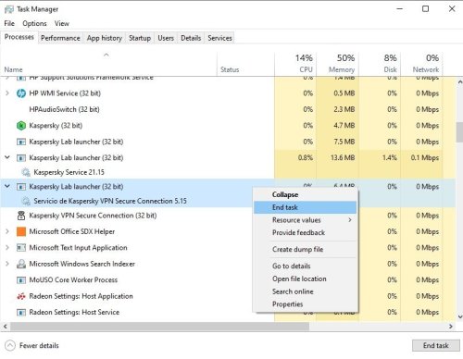The image size is (463, 359).
Task: Sort by the Name column header
Action: (x=108, y=64)
